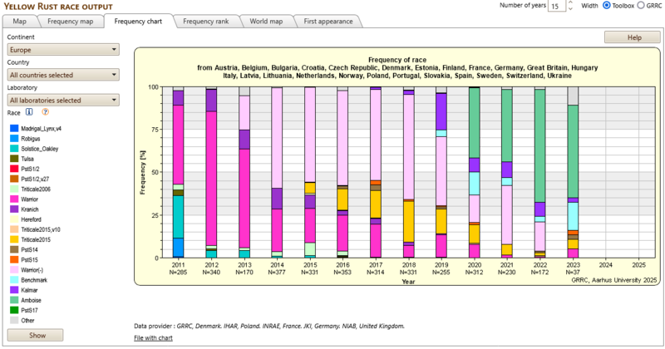Select the Toolbox width radio button
Screen dimensions: 665x349
[605, 6]
